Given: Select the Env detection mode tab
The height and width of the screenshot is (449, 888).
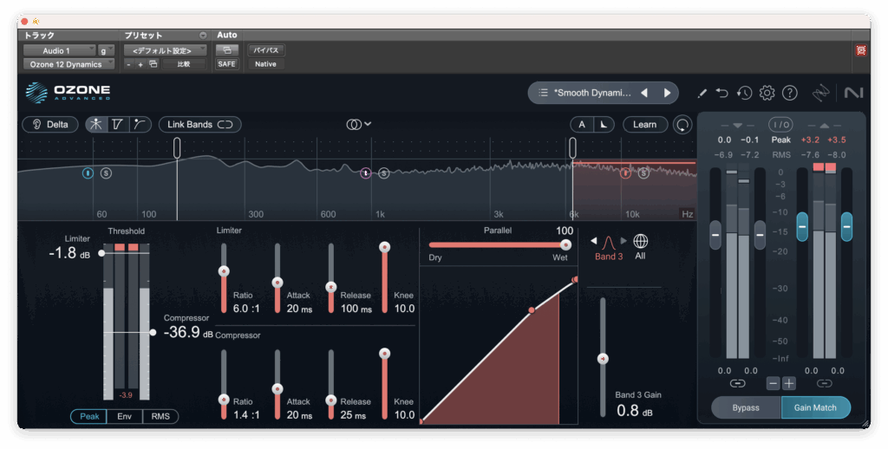Looking at the screenshot, I should (125, 417).
